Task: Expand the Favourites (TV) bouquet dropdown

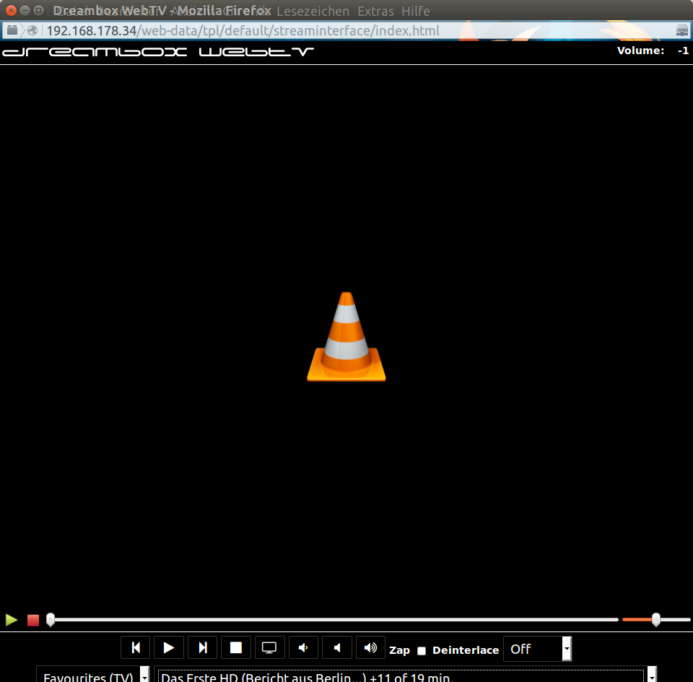Action: click(93, 676)
